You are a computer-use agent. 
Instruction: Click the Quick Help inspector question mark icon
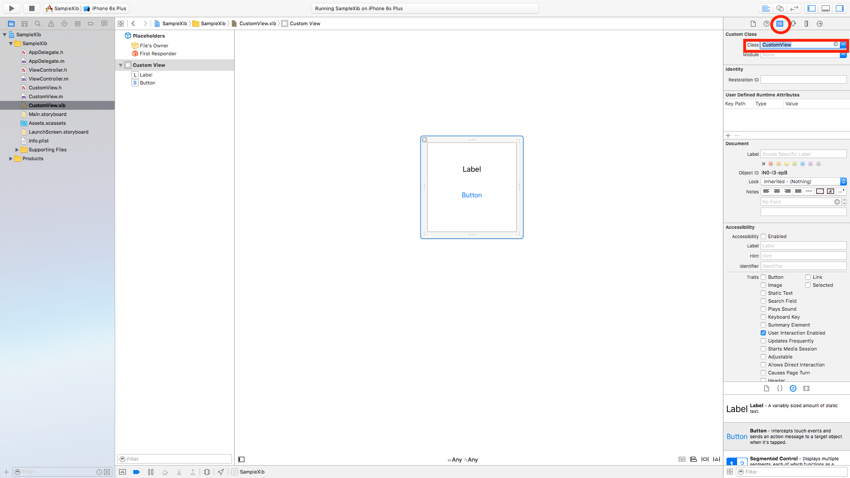(767, 24)
